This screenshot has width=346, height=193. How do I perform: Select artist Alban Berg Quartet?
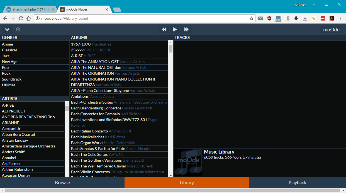click(32, 134)
